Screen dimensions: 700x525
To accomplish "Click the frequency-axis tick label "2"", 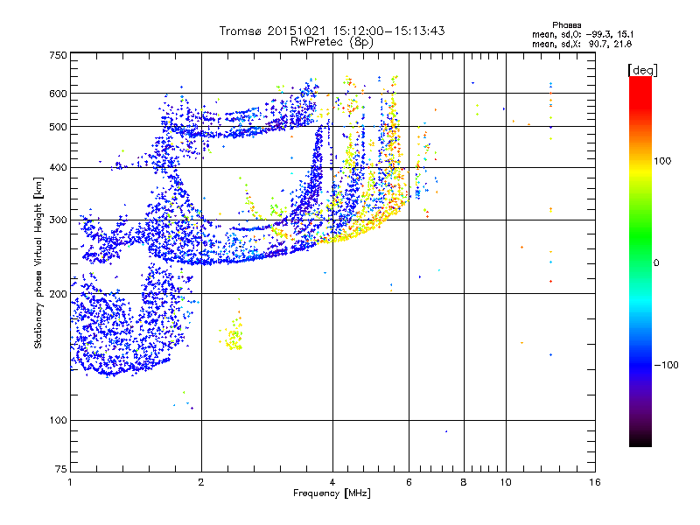I will tap(201, 482).
